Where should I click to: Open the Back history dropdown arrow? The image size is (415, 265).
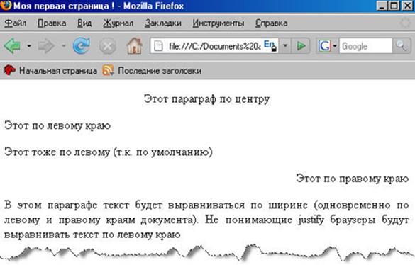29,46
